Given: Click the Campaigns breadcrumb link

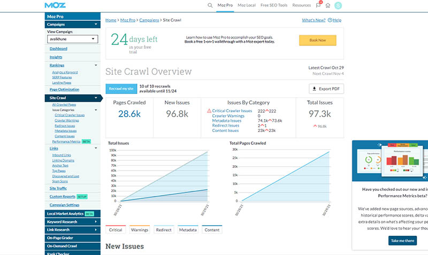Looking at the screenshot, I should 149,20.
